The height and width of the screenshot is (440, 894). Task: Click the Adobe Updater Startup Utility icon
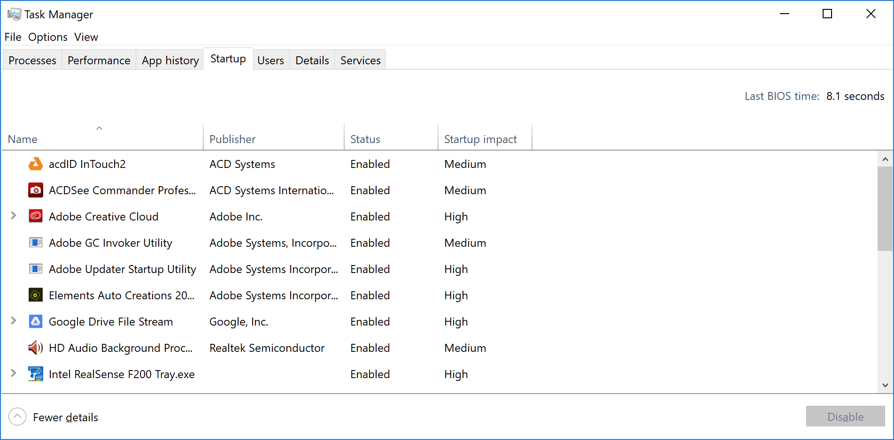pyautogui.click(x=36, y=269)
